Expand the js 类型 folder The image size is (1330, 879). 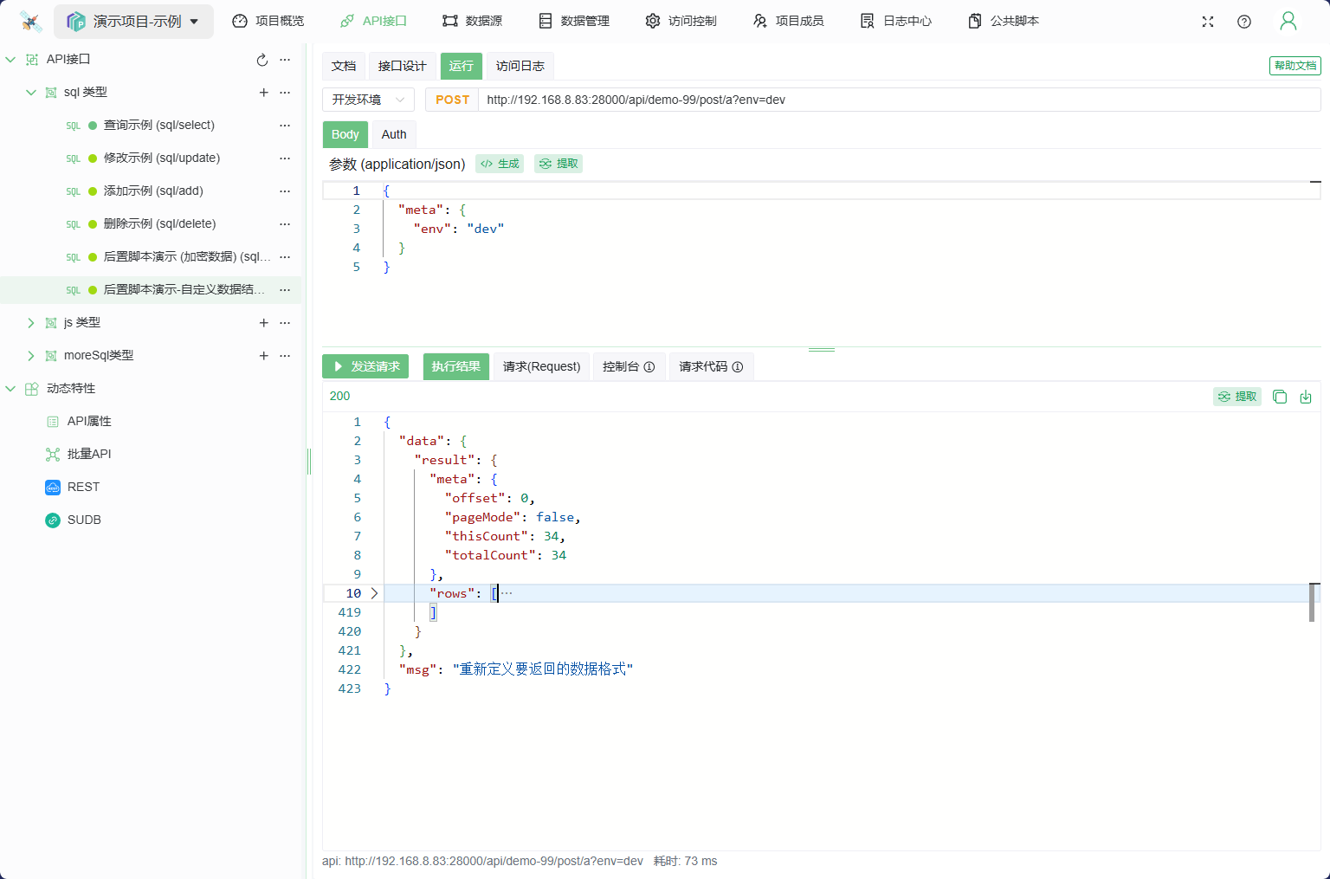tap(31, 323)
